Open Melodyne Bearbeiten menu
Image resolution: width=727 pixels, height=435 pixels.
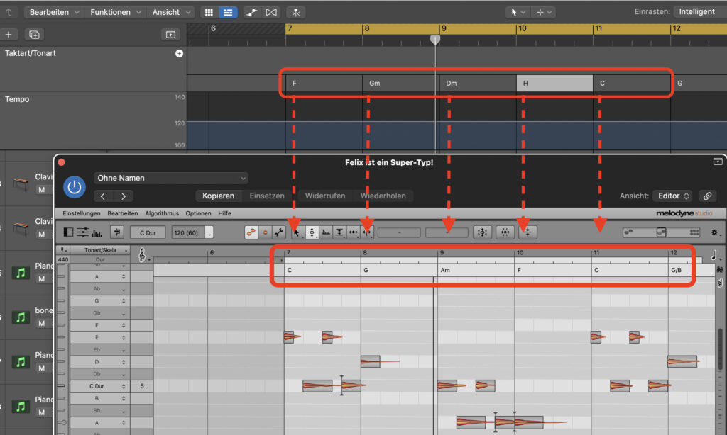coord(122,213)
